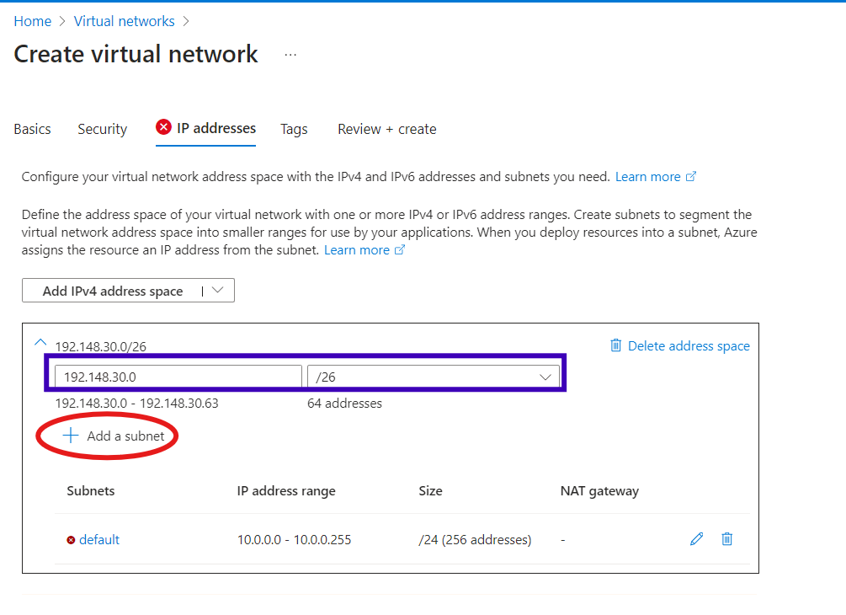The width and height of the screenshot is (846, 615).
Task: Click the trash icon for default subnet
Action: pyautogui.click(x=727, y=539)
